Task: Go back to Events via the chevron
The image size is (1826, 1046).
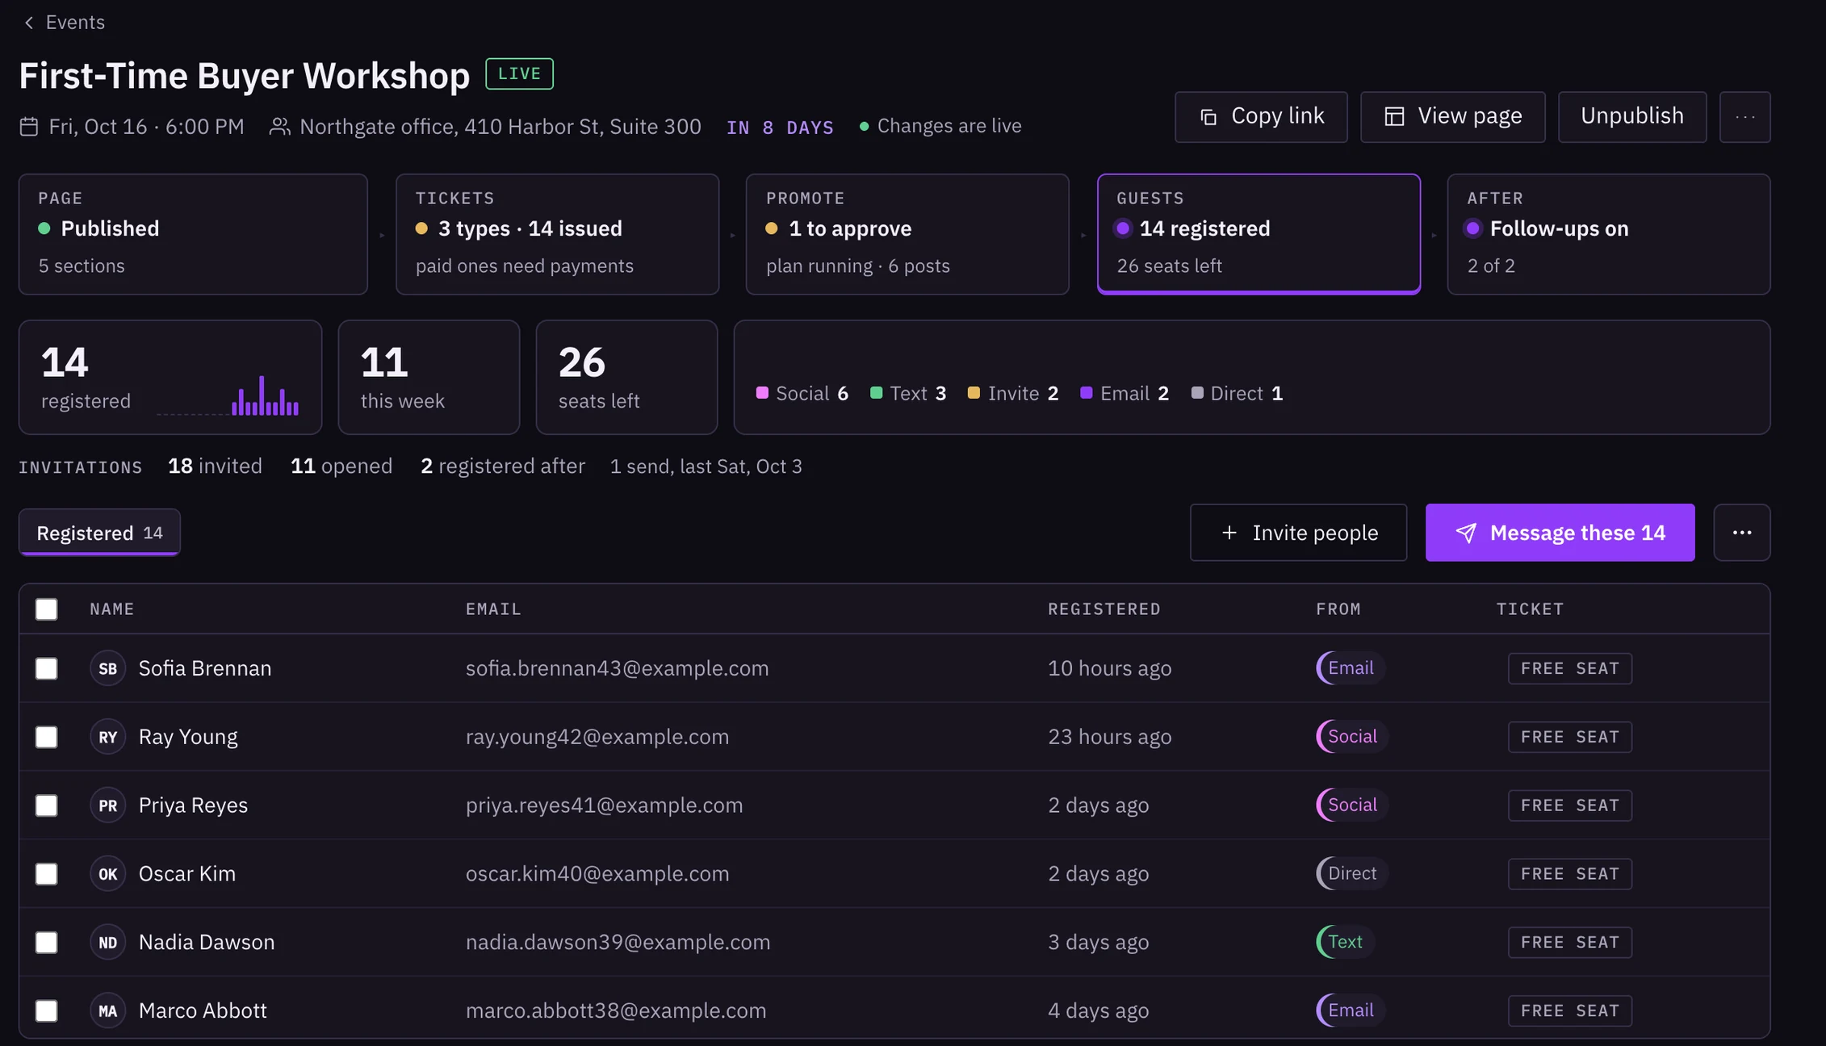Action: pos(29,23)
